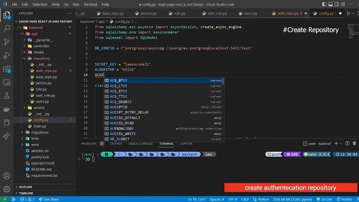Viewport: 359px width, 202px height.
Task: Collapse the backend folder
Action: pos(20,27)
